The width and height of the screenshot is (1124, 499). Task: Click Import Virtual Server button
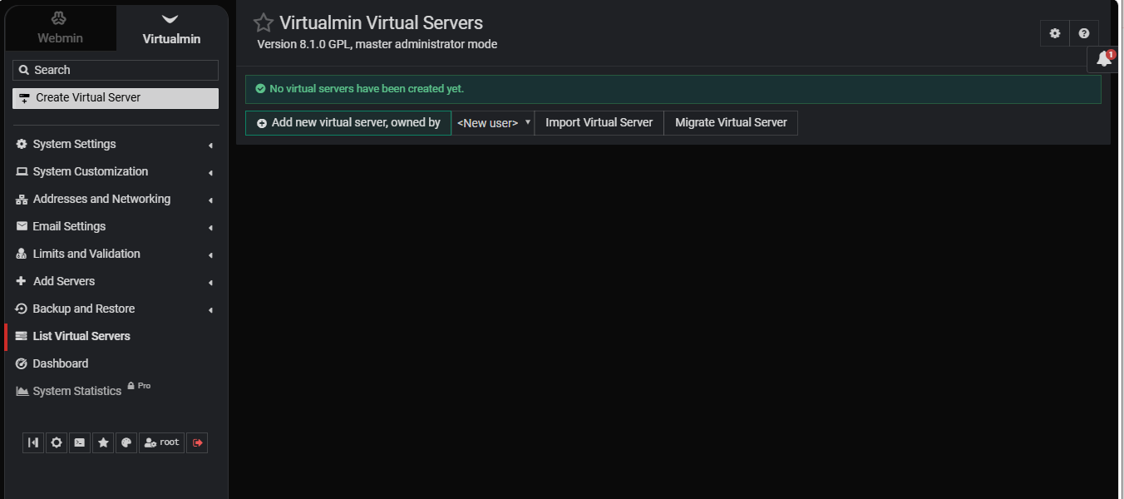tap(599, 123)
